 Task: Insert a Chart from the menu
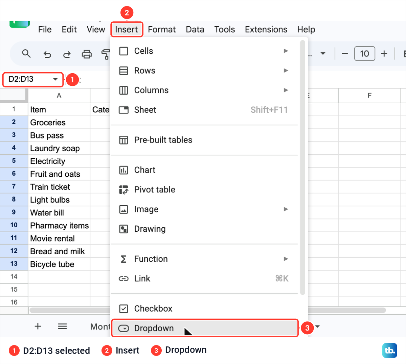click(x=204, y=170)
